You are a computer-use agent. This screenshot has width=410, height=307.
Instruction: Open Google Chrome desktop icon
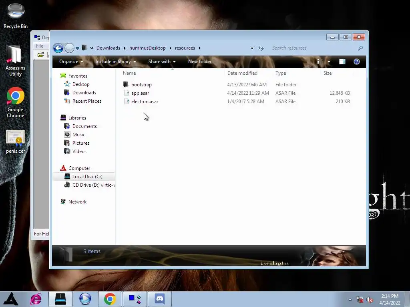click(16, 102)
